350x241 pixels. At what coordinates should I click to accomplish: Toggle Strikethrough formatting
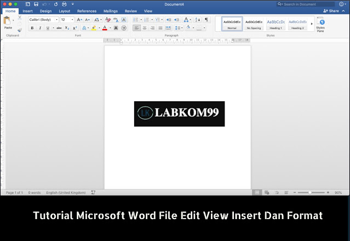click(59, 28)
